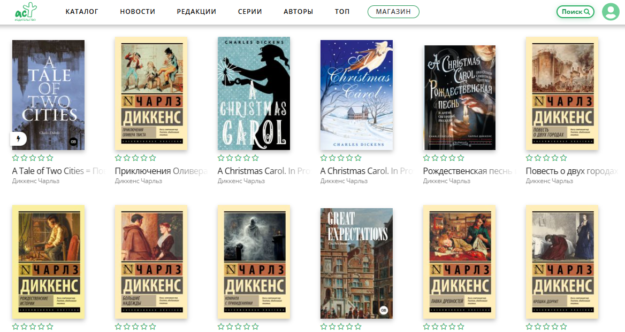Click the AST publisher logo
Screen dimensions: 625x332
(26, 12)
